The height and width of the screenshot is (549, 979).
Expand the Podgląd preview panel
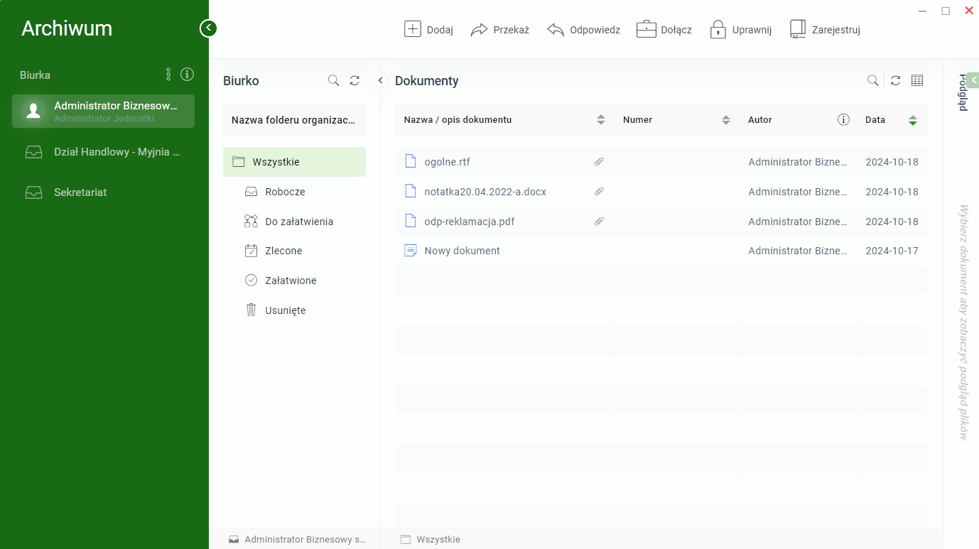coord(973,79)
